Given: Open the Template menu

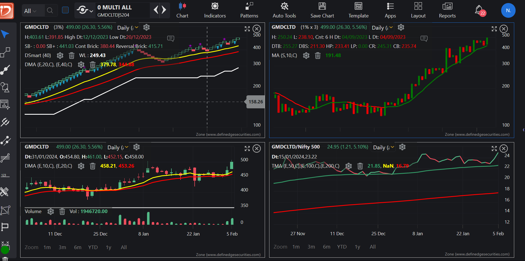Looking at the screenshot, I should coord(359,10).
